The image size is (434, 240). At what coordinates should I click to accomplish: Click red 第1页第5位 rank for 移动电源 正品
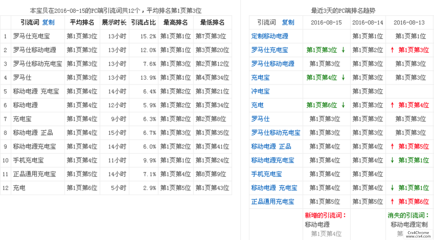point(414,147)
